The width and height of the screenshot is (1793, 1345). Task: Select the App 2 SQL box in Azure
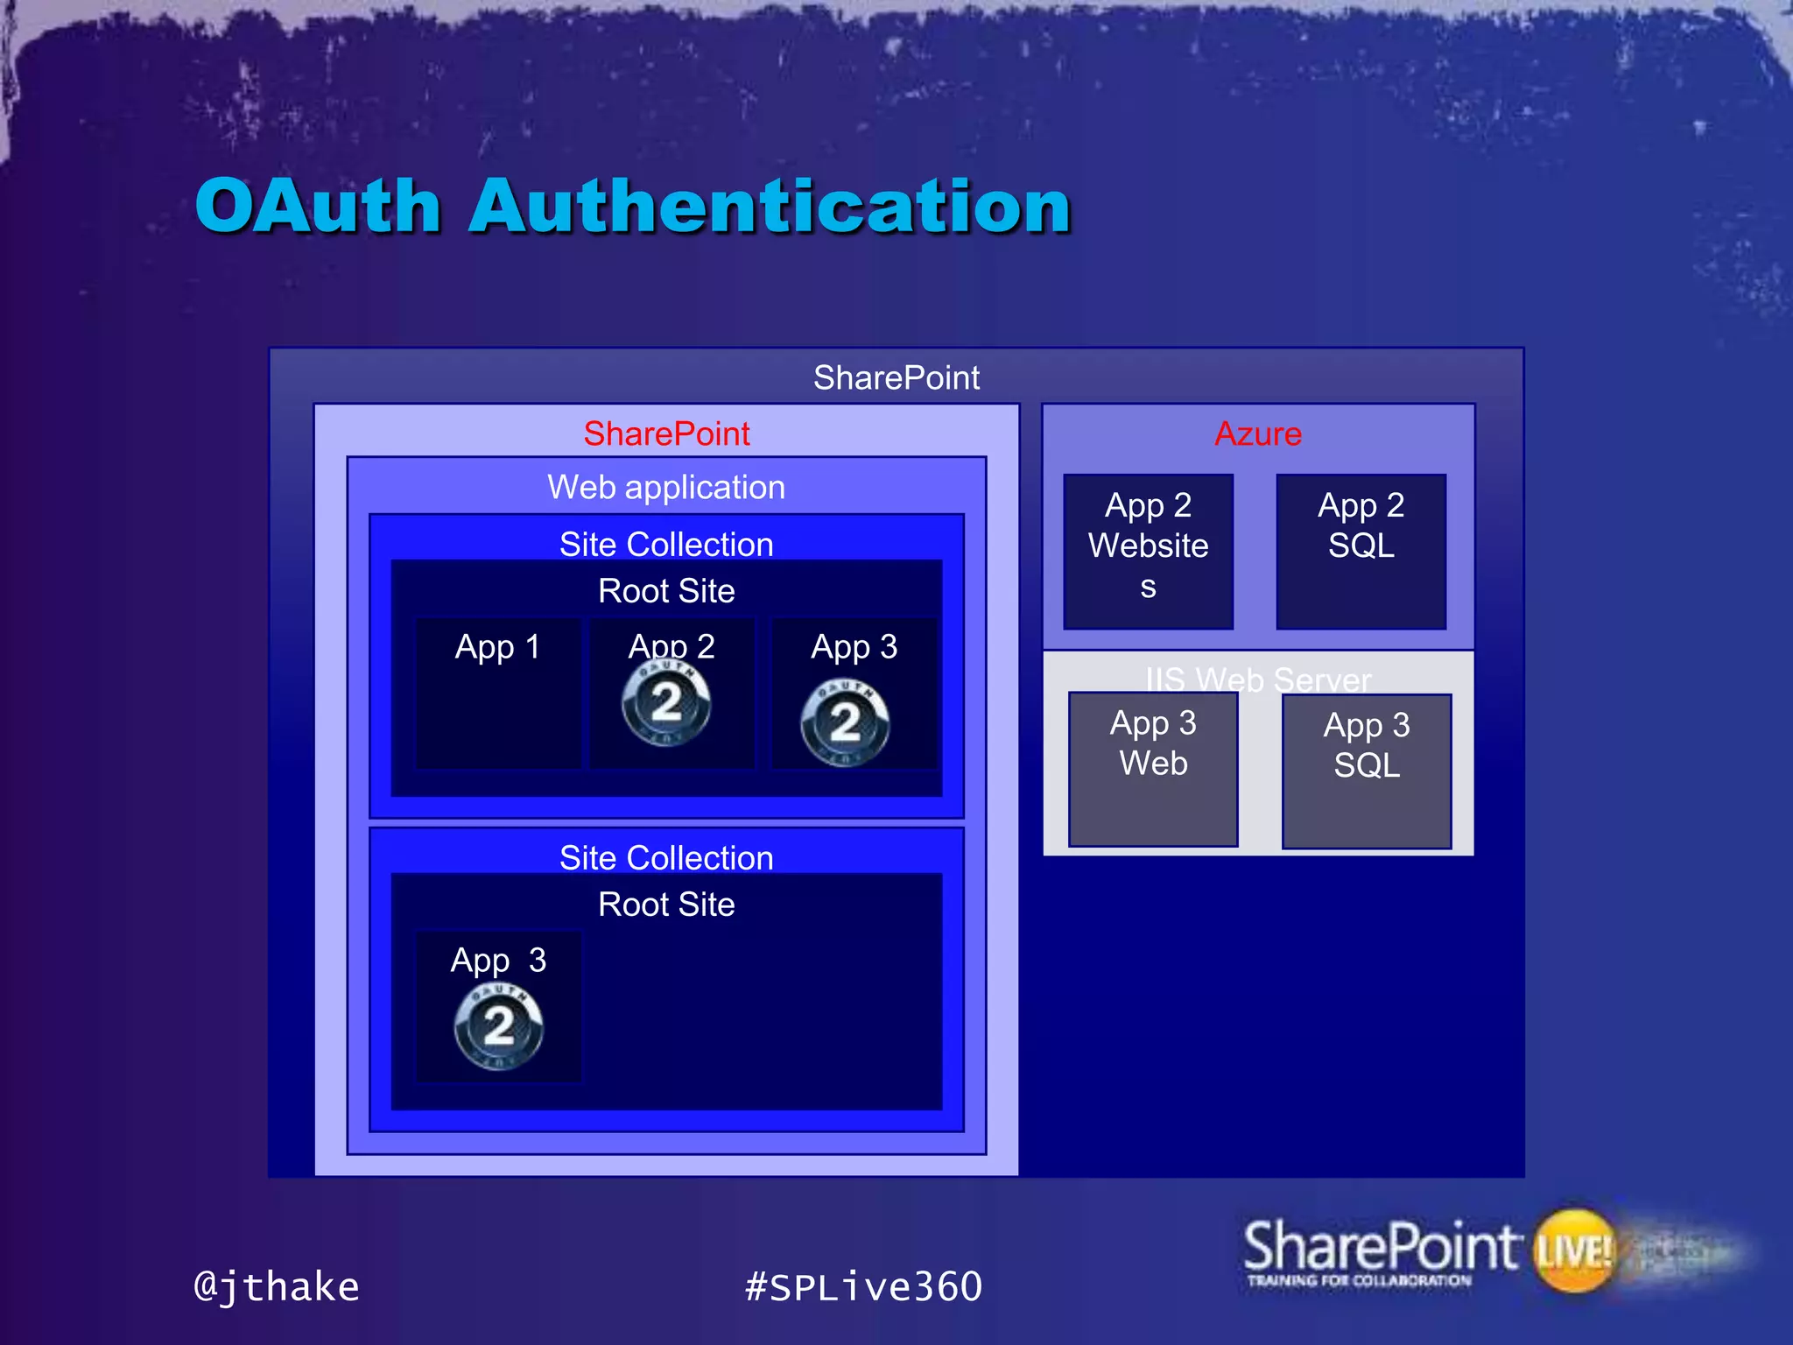[1361, 552]
